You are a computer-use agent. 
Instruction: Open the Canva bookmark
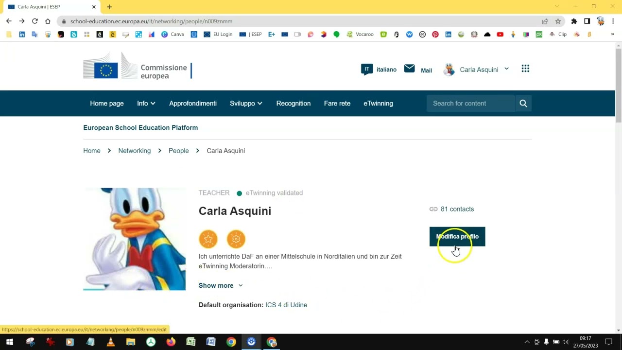click(173, 34)
